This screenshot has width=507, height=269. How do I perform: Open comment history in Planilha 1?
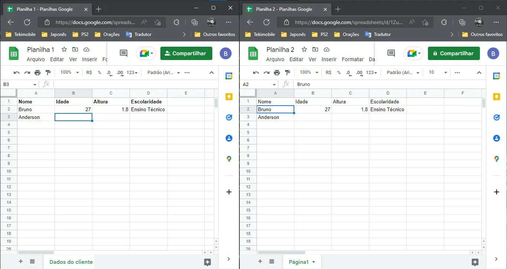pos(124,53)
